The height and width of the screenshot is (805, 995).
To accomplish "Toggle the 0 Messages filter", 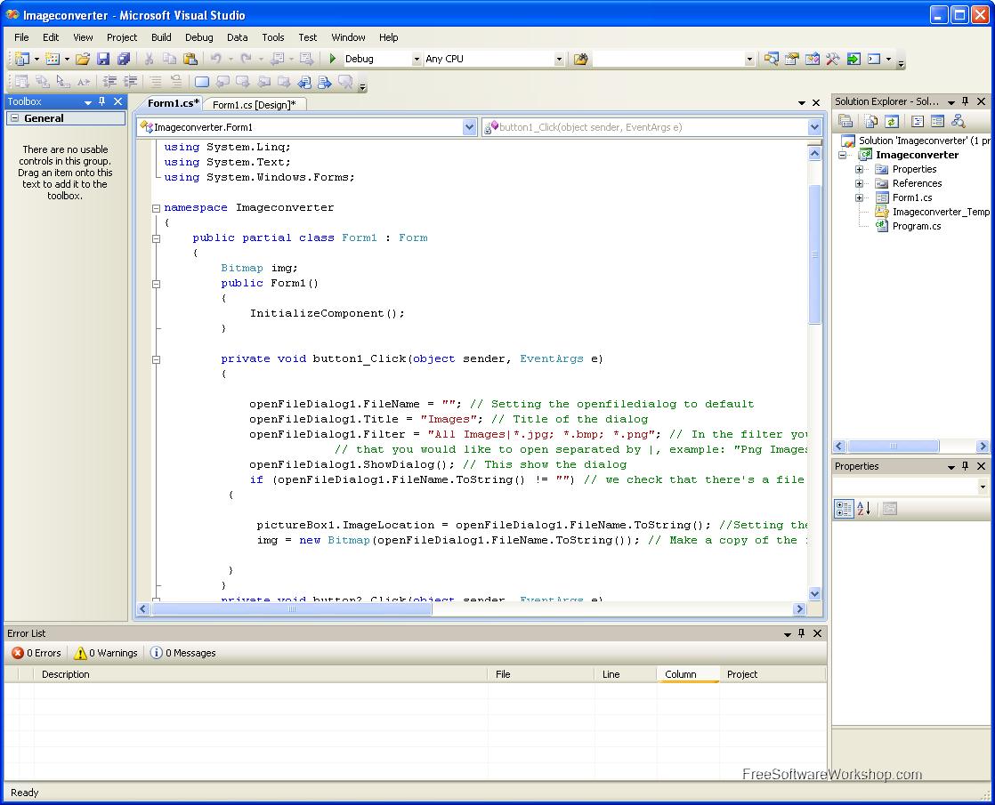I will tap(182, 653).
